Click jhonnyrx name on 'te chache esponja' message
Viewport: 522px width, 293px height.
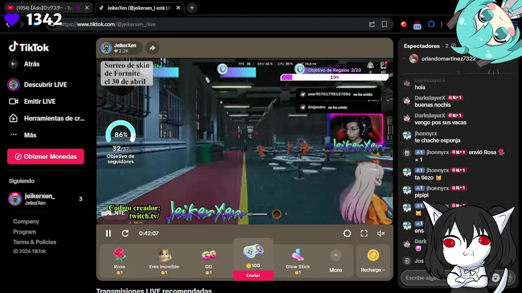[426, 133]
